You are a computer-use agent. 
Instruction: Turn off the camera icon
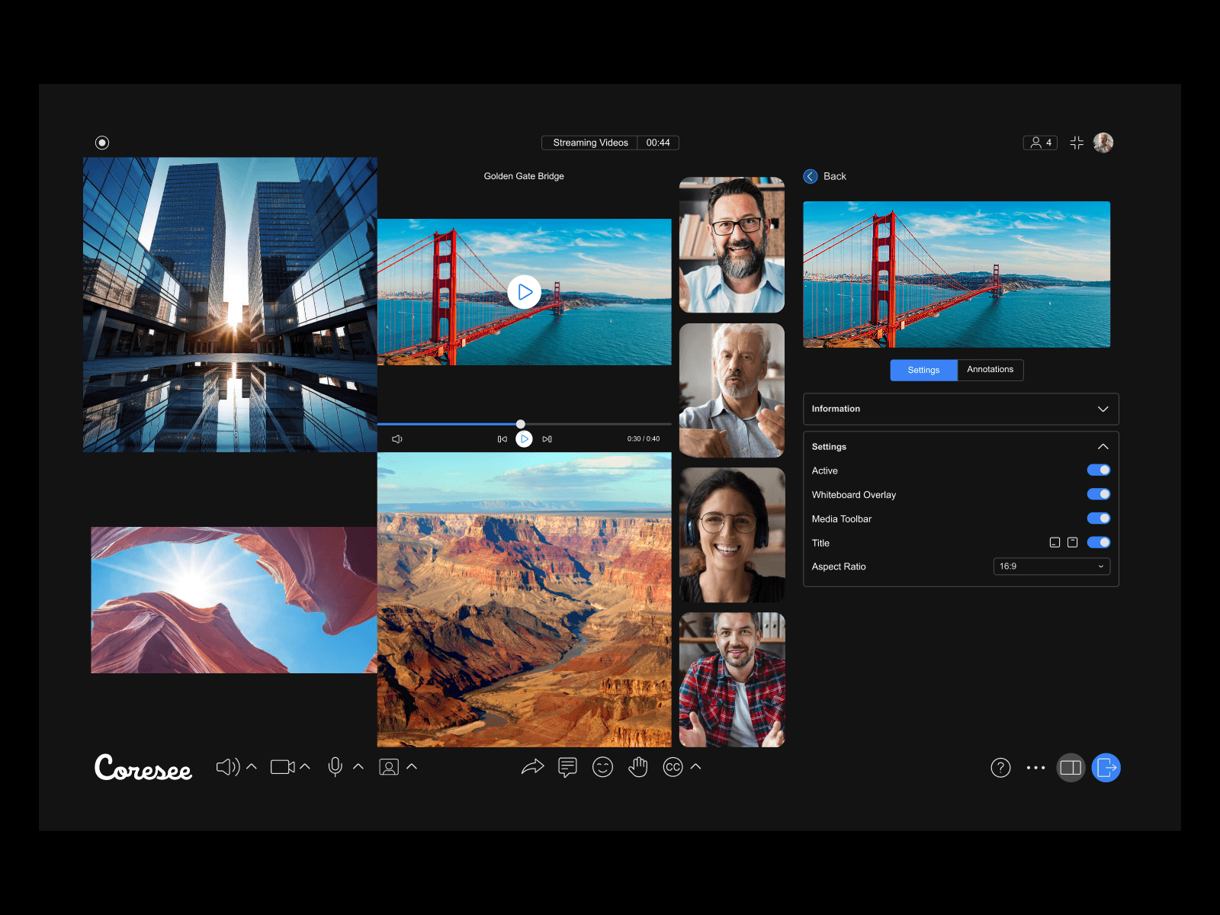tap(282, 767)
